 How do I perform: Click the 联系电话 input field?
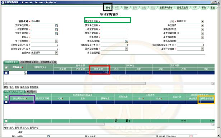114,37
